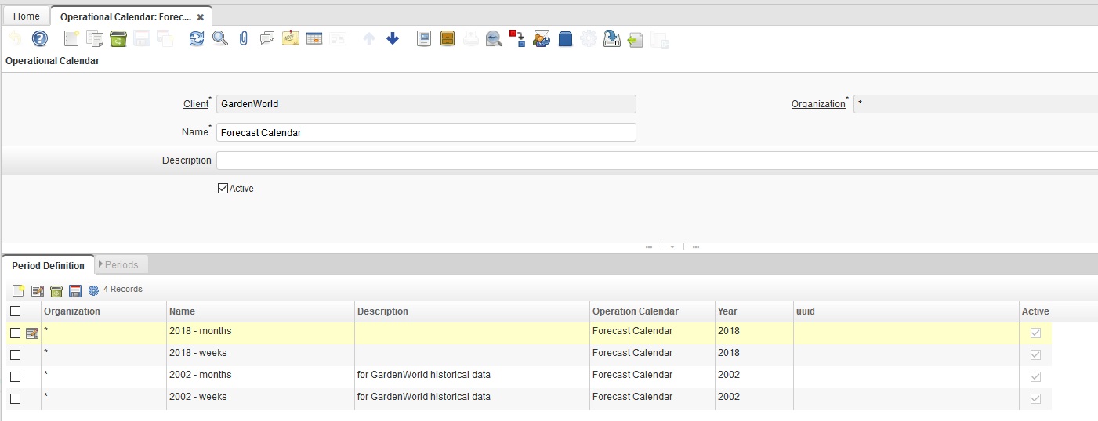Check the select-all checkbox in grid header
This screenshot has height=421, width=1098.
pos(15,311)
